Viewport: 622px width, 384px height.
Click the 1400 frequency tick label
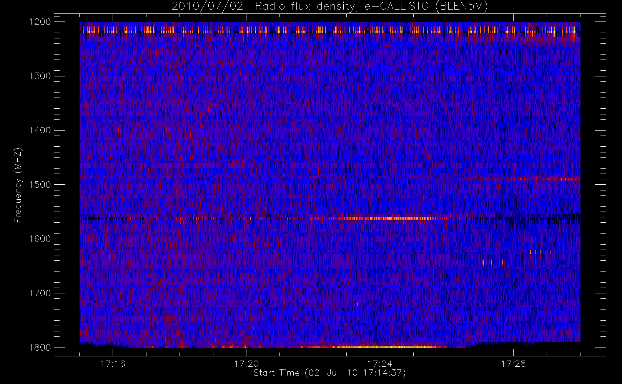click(x=40, y=130)
